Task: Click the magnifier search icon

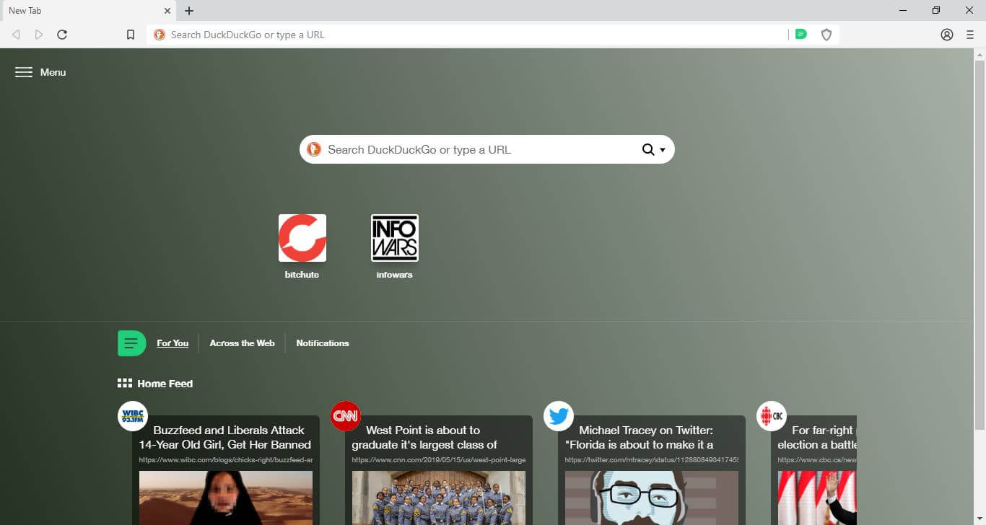Action: 648,150
